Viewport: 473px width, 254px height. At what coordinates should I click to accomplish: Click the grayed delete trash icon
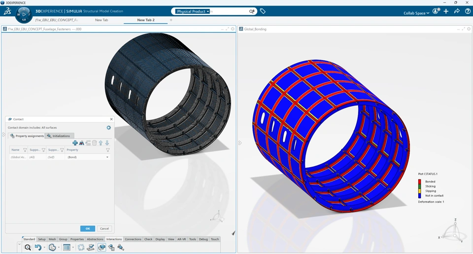point(95,143)
